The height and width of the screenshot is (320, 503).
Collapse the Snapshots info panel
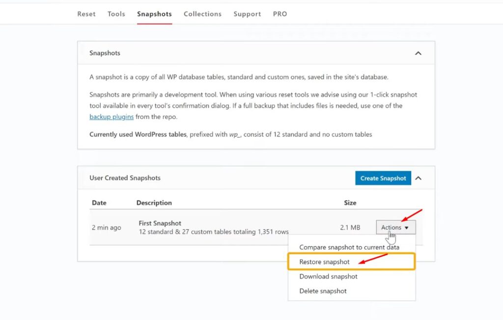[419, 53]
